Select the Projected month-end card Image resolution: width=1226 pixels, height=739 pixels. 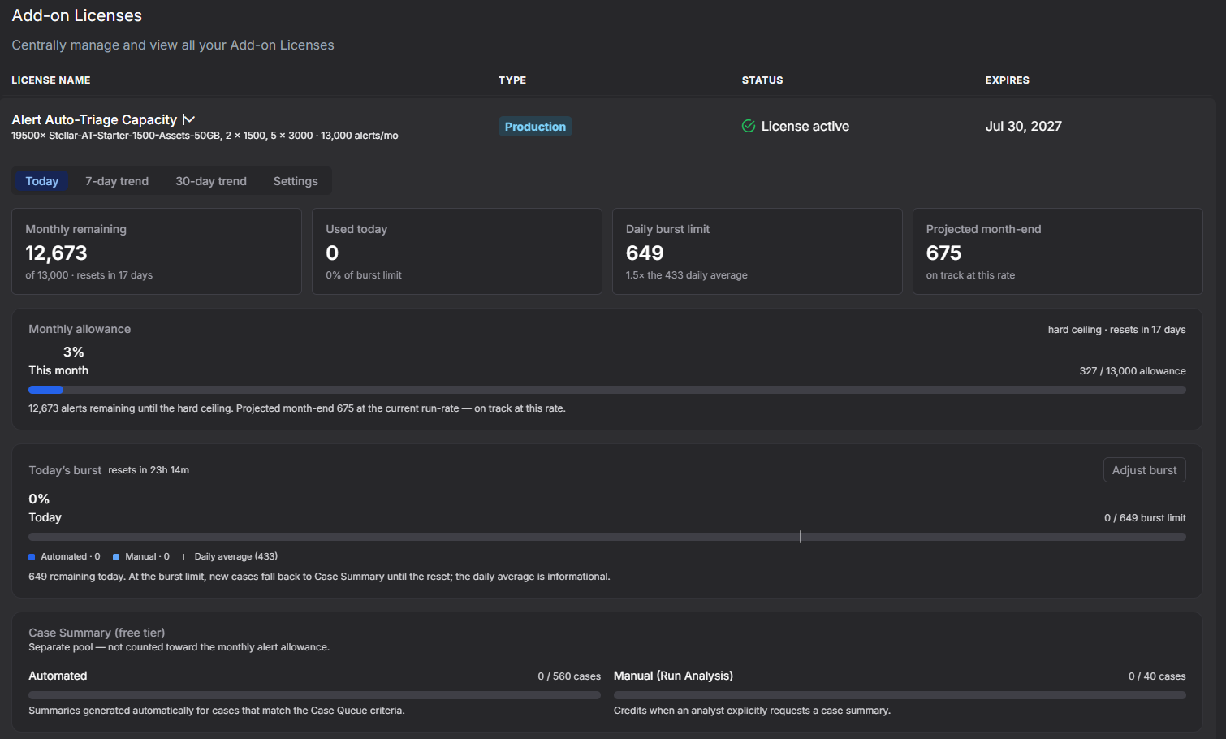point(1058,252)
